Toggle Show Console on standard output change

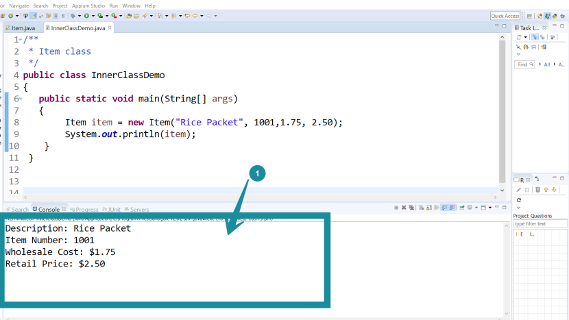444,208
